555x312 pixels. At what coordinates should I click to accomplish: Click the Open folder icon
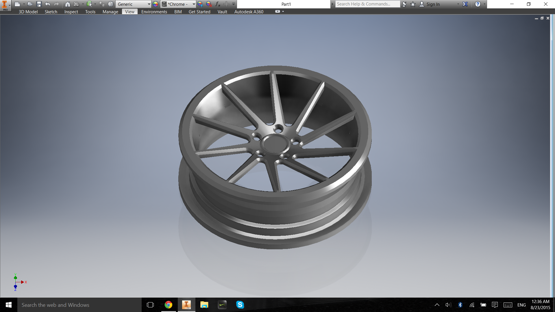click(30, 4)
